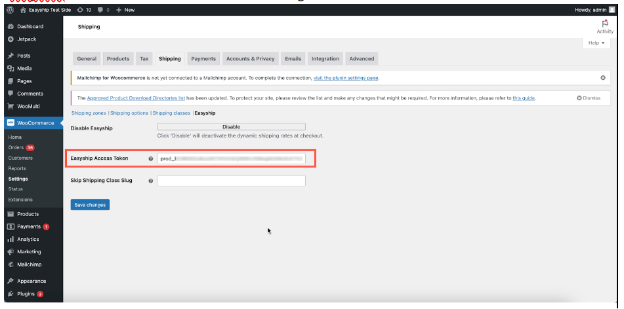Select the Easyship subsection
This screenshot has height=309, width=624.
(x=205, y=113)
